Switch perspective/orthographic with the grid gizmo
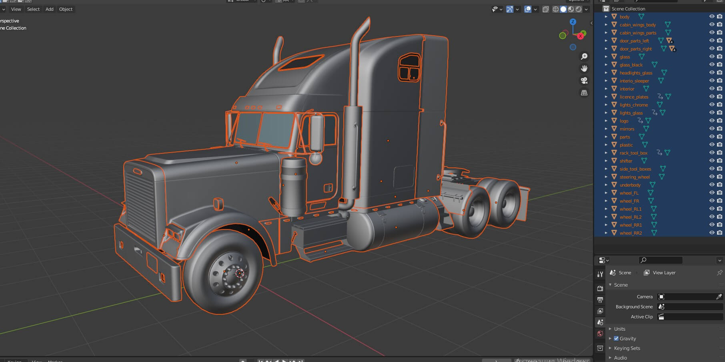Screen dimensions: 725x362 (x=584, y=93)
